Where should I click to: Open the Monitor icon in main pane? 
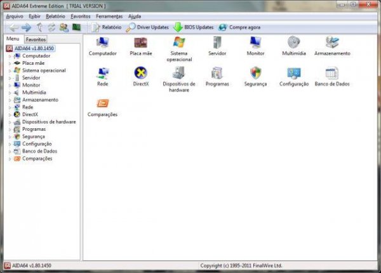pyautogui.click(x=255, y=43)
